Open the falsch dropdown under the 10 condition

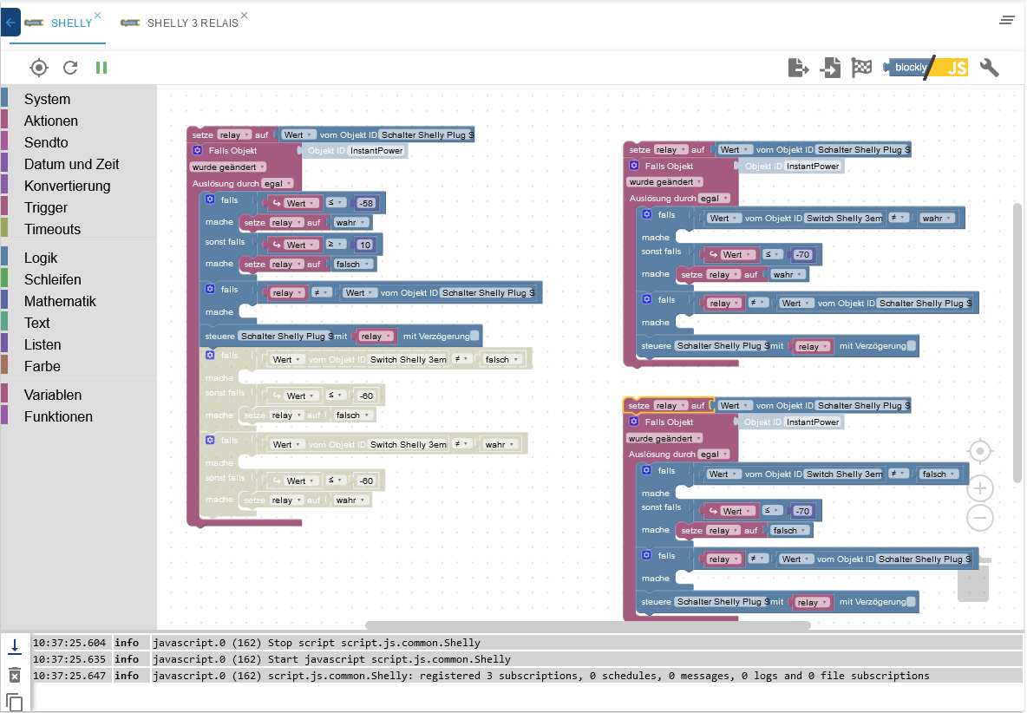coord(353,265)
